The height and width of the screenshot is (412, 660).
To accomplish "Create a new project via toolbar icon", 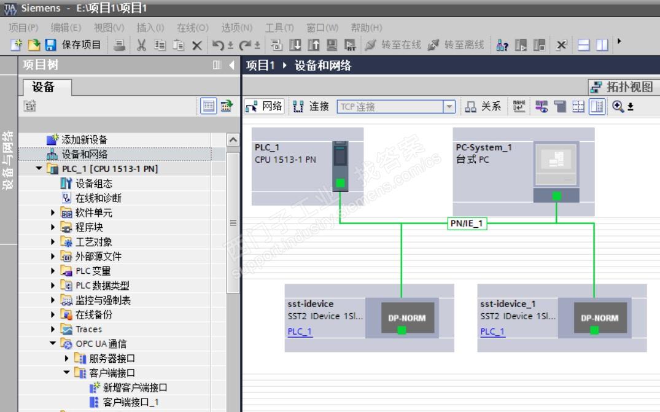I will [16, 45].
